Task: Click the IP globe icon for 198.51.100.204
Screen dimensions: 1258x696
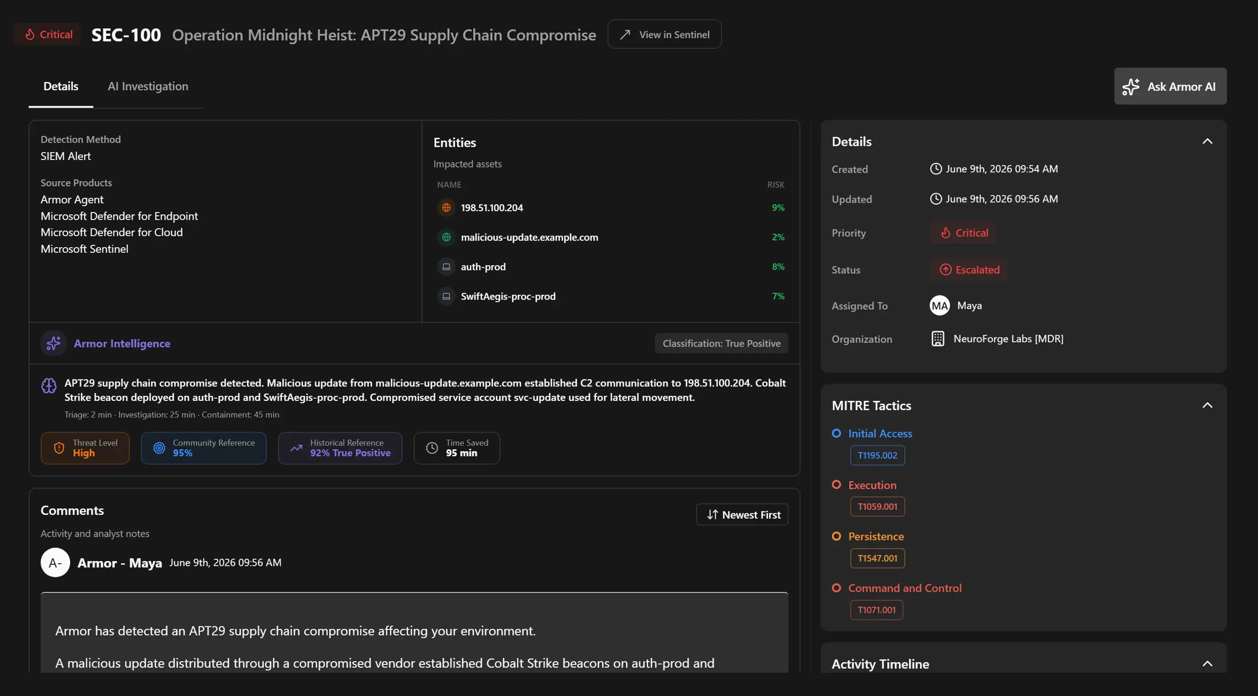Action: click(446, 208)
